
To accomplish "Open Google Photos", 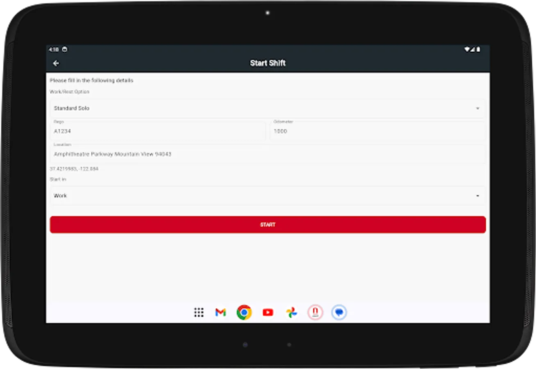I will click(x=291, y=312).
